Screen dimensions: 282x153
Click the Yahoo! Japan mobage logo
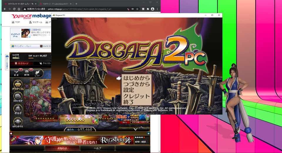tap(31, 16)
